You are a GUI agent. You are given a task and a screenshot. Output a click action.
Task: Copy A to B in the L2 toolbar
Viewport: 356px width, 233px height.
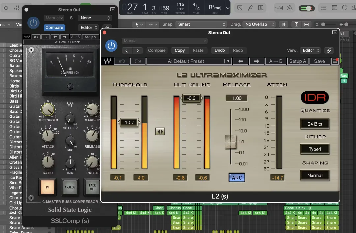(276, 61)
